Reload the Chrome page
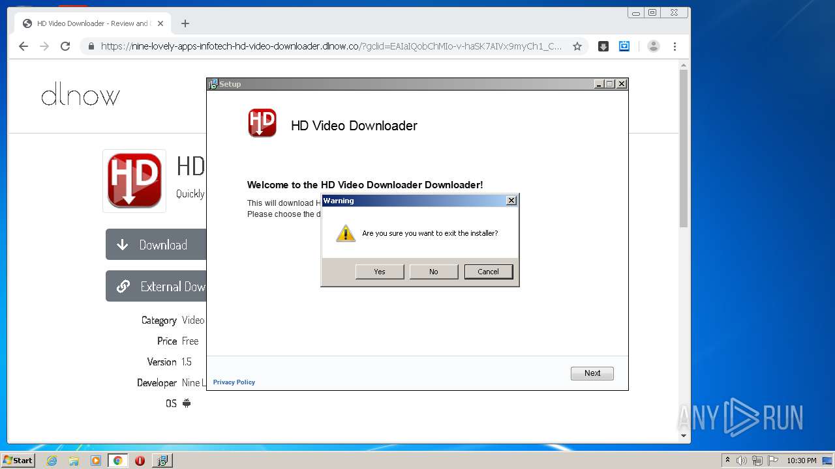This screenshot has height=469, width=835. click(65, 46)
